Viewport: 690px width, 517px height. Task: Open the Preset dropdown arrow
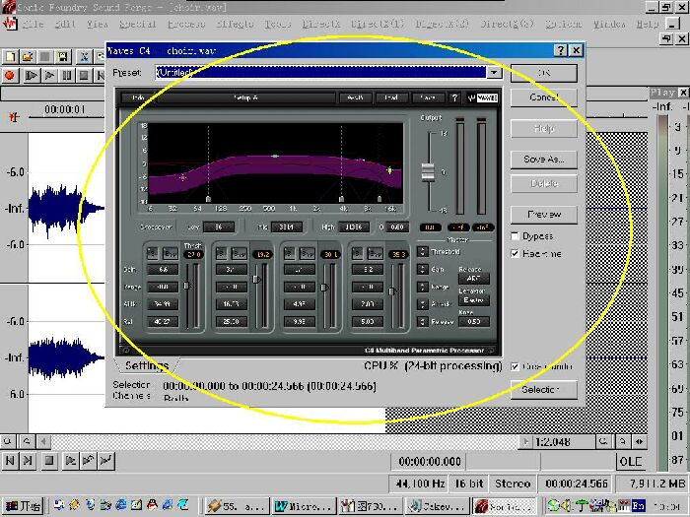pyautogui.click(x=494, y=72)
